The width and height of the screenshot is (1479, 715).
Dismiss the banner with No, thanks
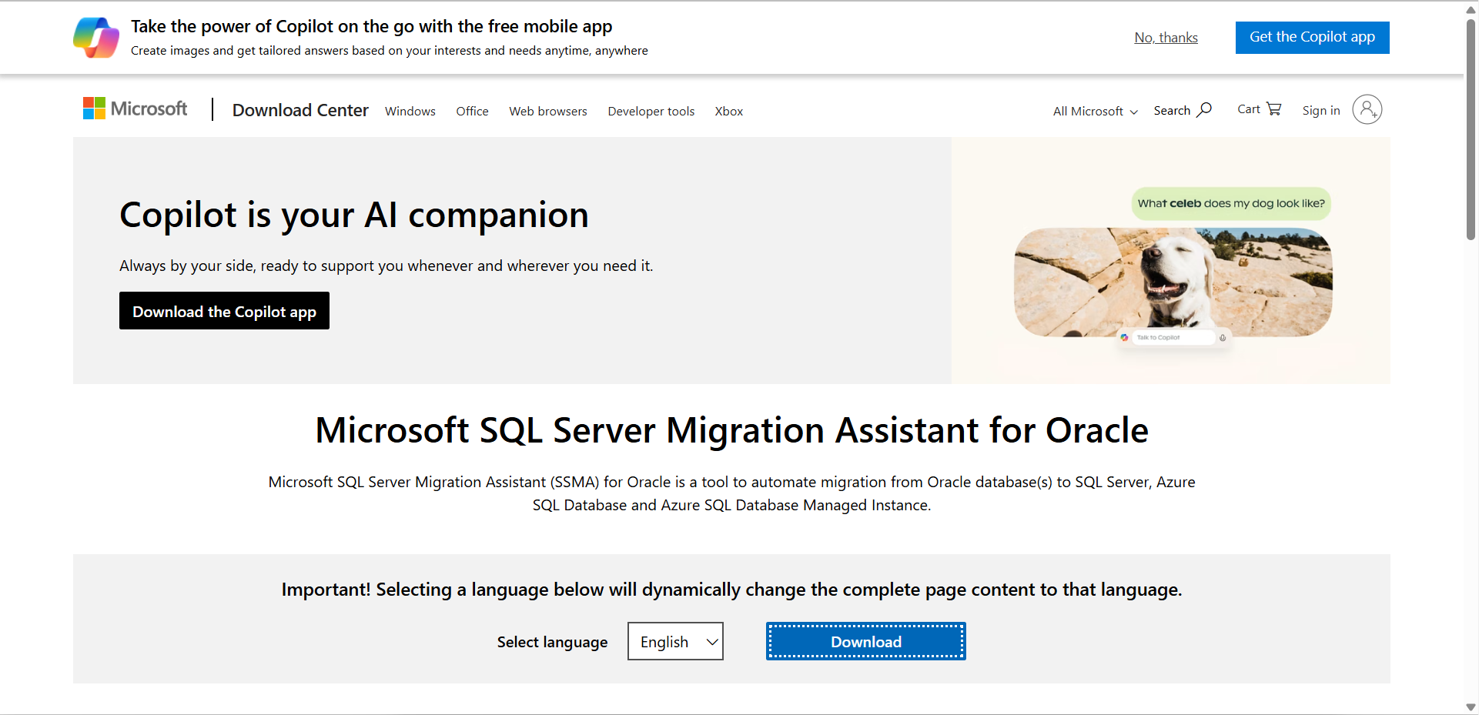(x=1166, y=37)
